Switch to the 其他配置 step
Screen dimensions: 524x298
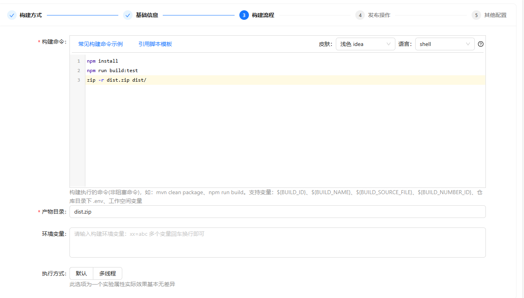coord(496,15)
